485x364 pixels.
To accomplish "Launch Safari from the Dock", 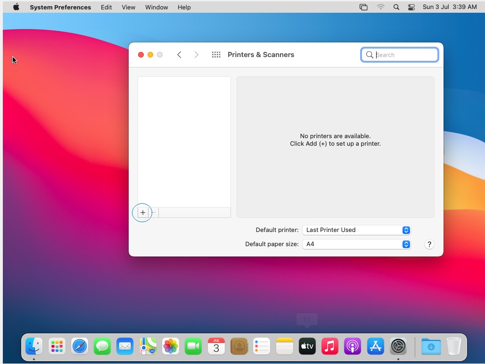I will (80, 347).
